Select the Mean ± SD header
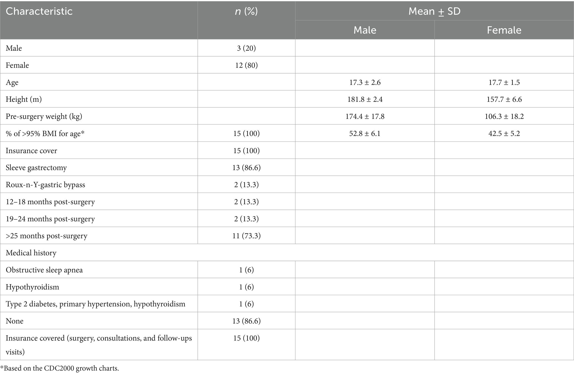574x375 pixels. [434, 11]
